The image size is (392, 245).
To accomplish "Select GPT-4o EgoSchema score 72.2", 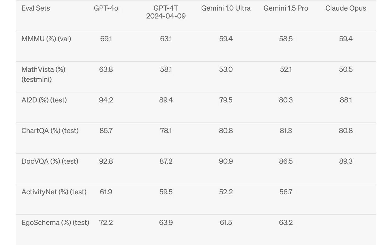I will 106,223.
